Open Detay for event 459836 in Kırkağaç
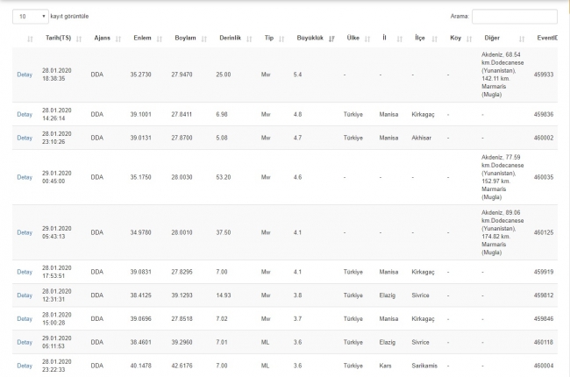Screen dimensions: 570x377 click(25, 114)
